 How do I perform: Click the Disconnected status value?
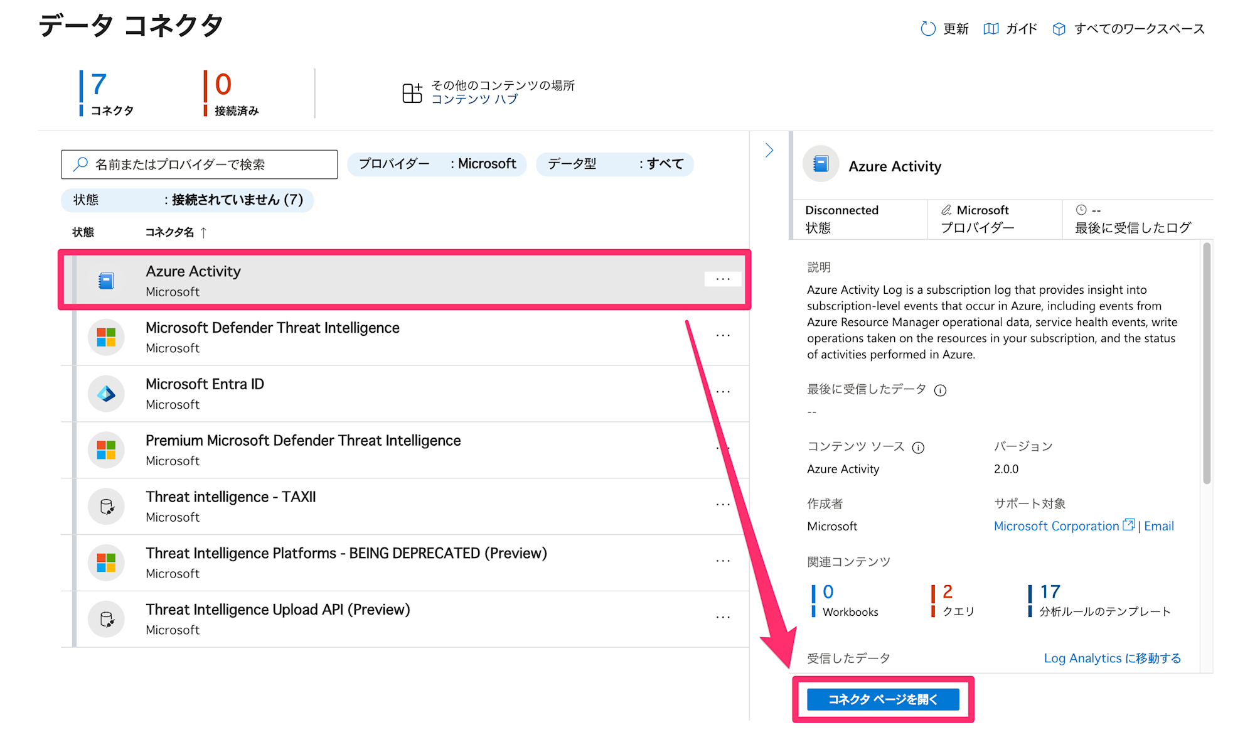841,210
